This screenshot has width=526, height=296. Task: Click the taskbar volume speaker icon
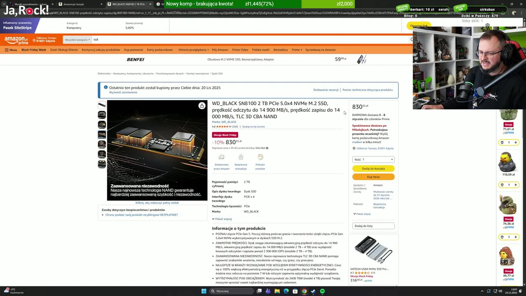(501, 291)
